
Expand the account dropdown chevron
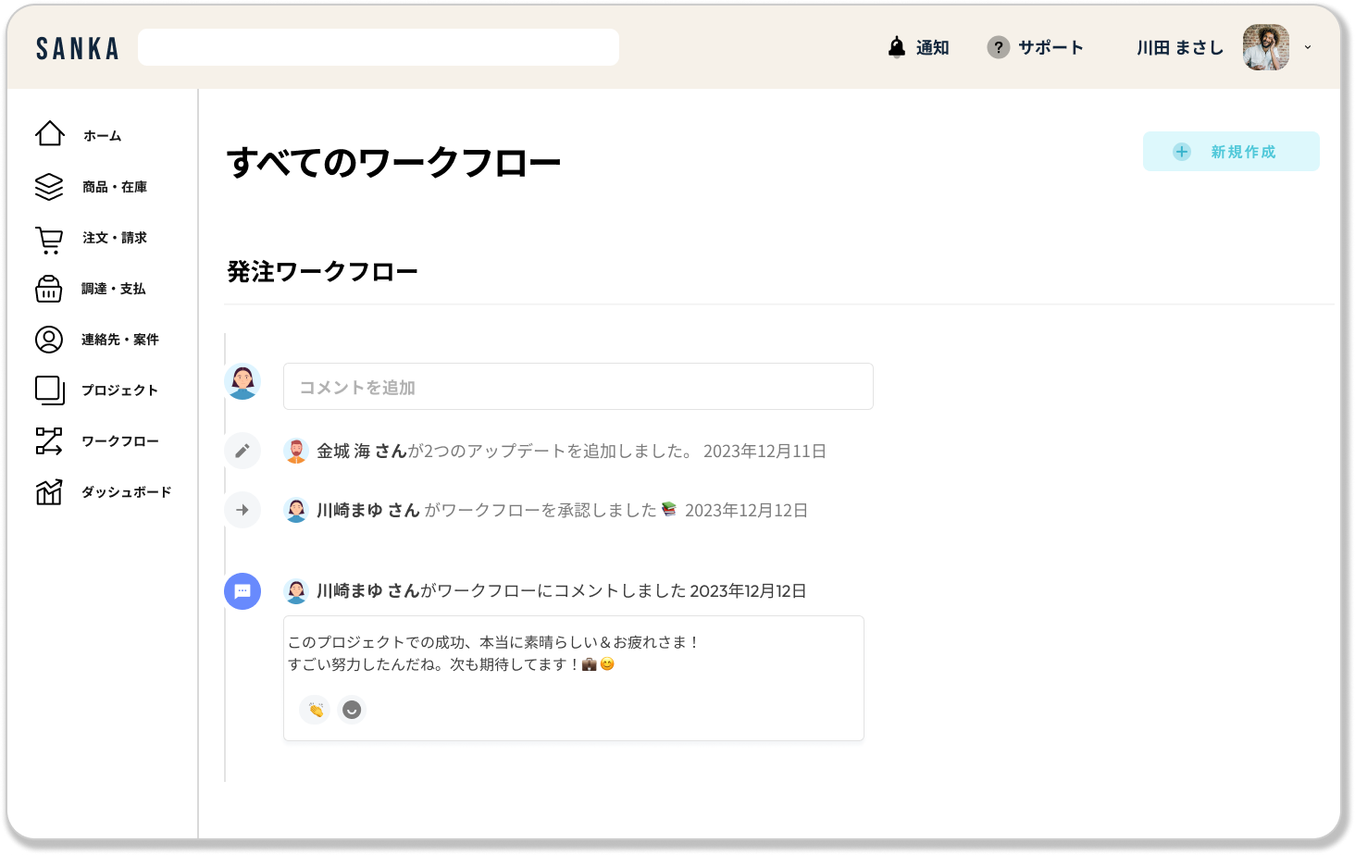click(x=1308, y=47)
